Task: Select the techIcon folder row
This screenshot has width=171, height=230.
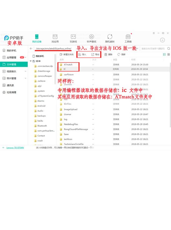Action: (114, 139)
